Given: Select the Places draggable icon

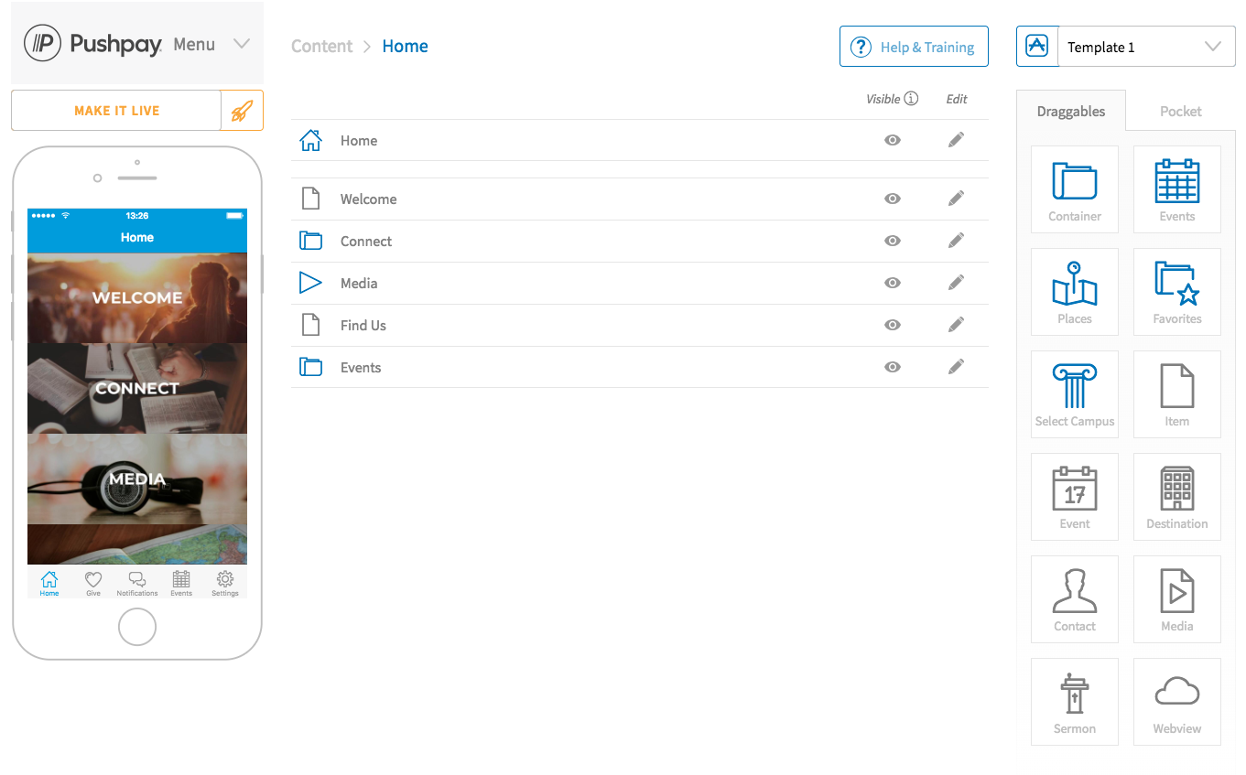Looking at the screenshot, I should coord(1074,292).
